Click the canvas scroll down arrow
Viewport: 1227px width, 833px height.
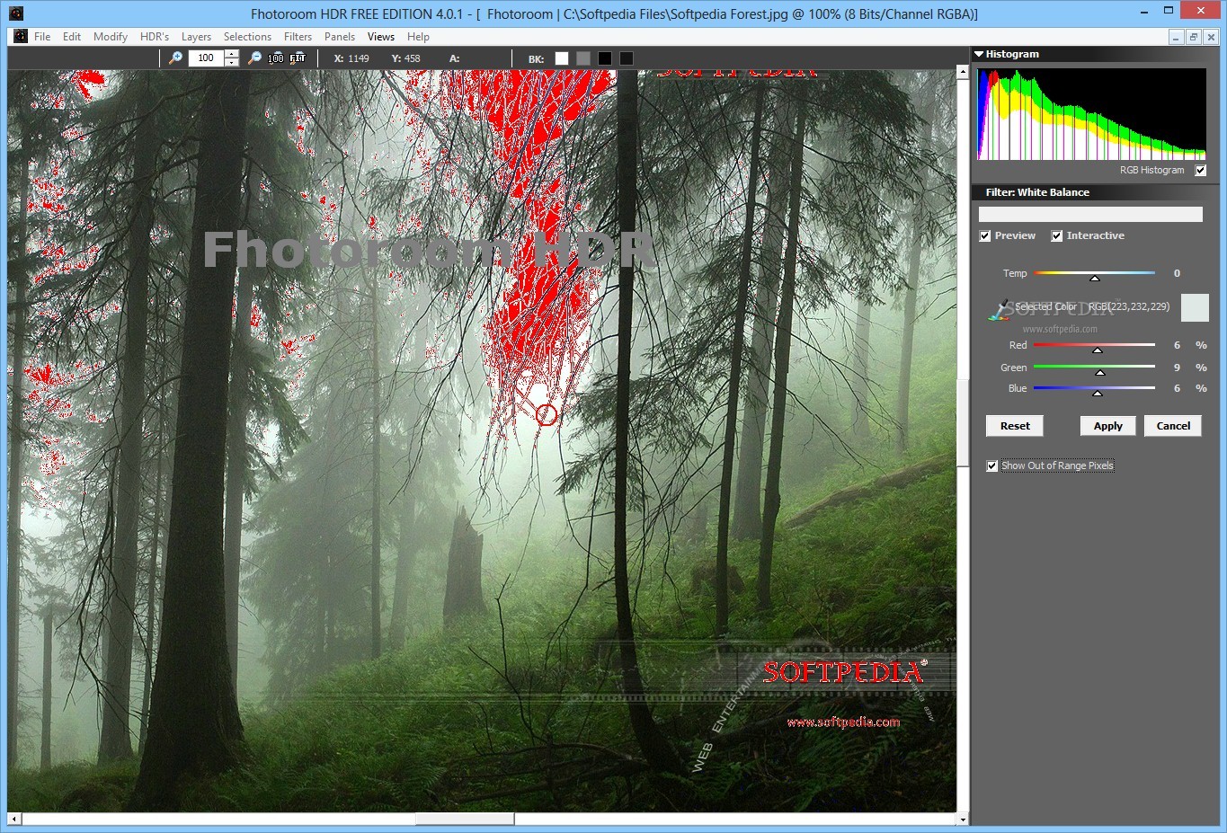963,819
